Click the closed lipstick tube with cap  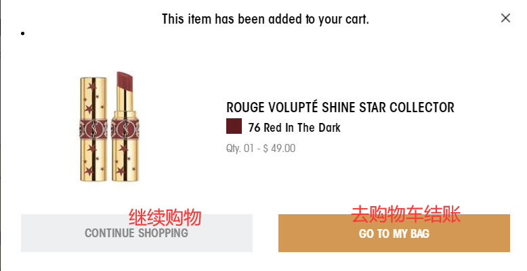[x=94, y=129]
